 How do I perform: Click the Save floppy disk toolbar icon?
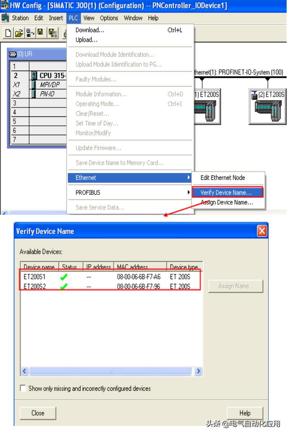[x=40, y=33]
